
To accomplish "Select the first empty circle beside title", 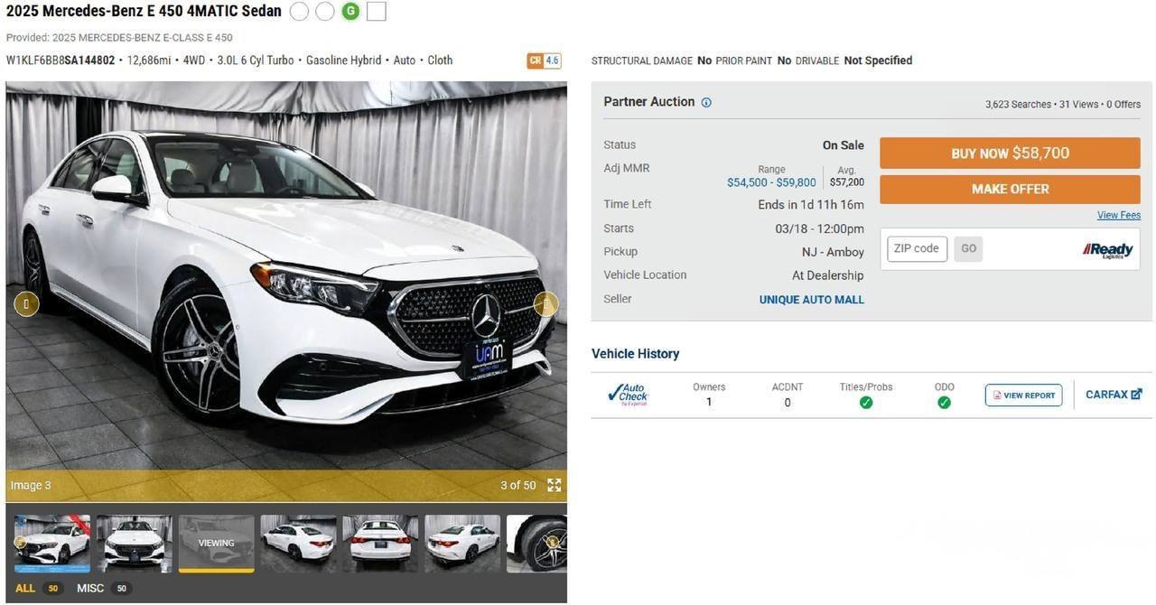I will click(x=299, y=12).
